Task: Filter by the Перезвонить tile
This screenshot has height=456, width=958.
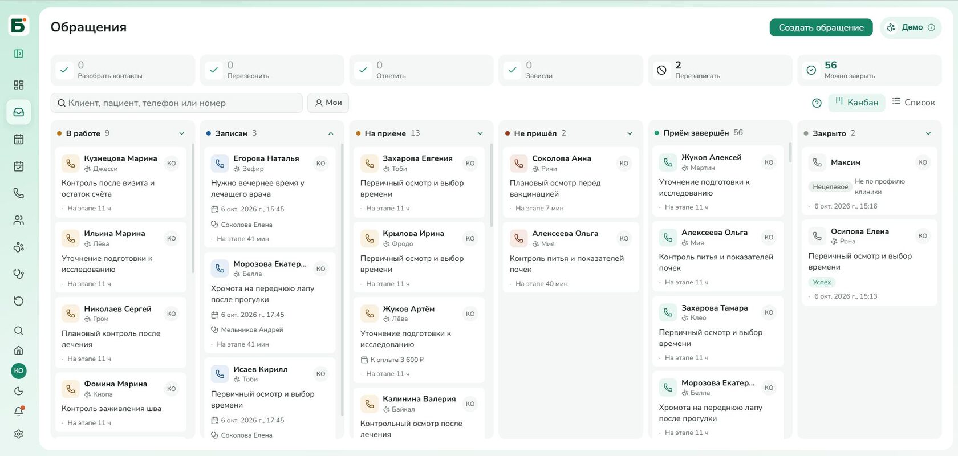Action: (x=272, y=70)
